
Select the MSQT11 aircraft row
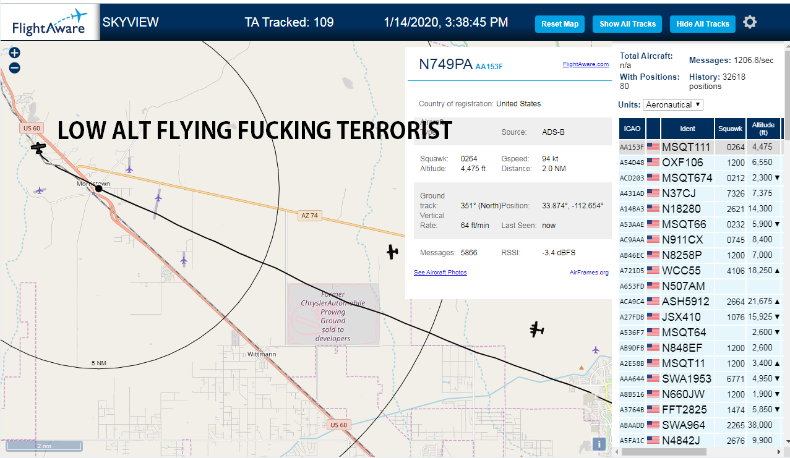pyautogui.click(x=700, y=363)
